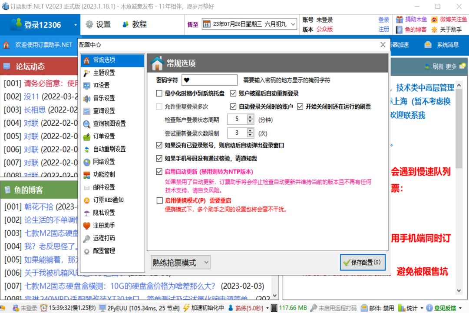Open the 教程 tutorial toolbar item

(135, 24)
